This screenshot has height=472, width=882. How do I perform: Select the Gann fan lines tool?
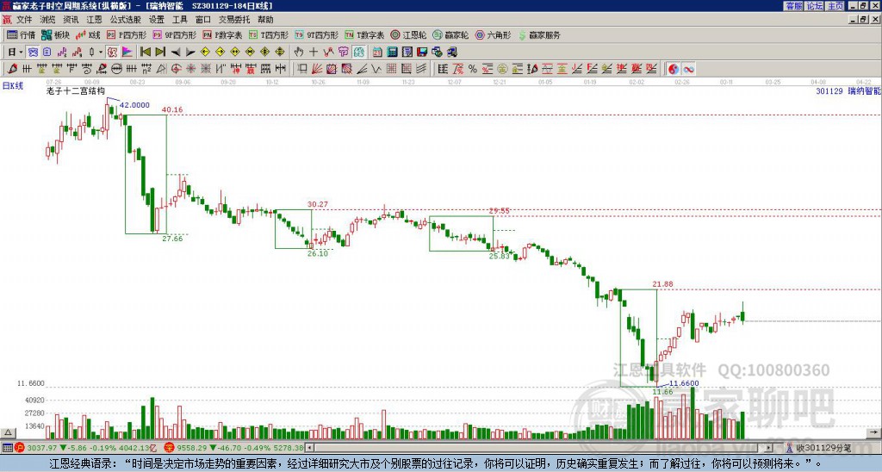point(317,69)
